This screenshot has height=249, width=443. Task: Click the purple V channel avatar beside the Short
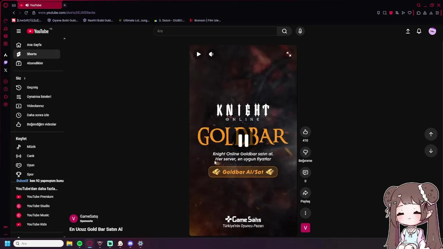305,228
